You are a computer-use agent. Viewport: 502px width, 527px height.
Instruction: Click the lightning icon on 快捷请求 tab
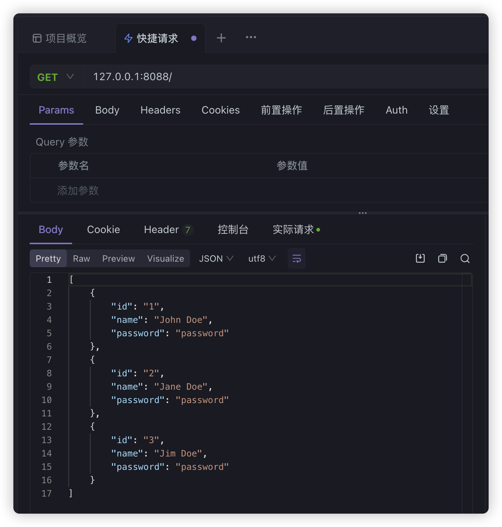coord(128,38)
